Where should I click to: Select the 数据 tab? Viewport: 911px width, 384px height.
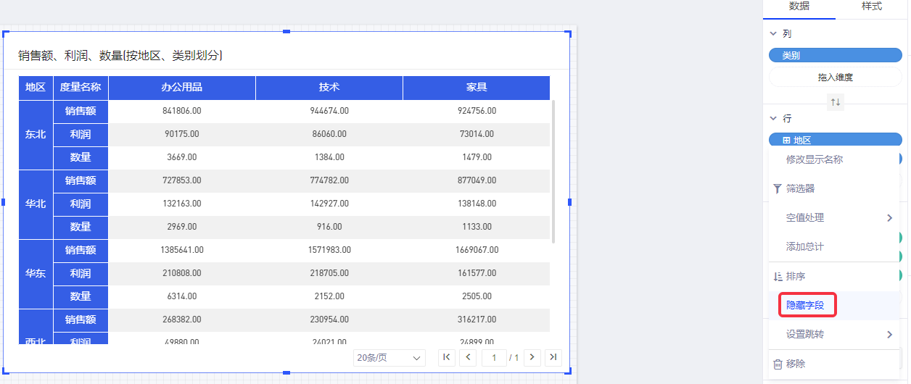click(x=799, y=7)
